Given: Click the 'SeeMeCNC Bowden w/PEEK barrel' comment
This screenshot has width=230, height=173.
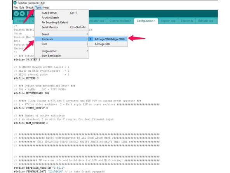Looking at the screenshot, I should (x=42, y=67).
